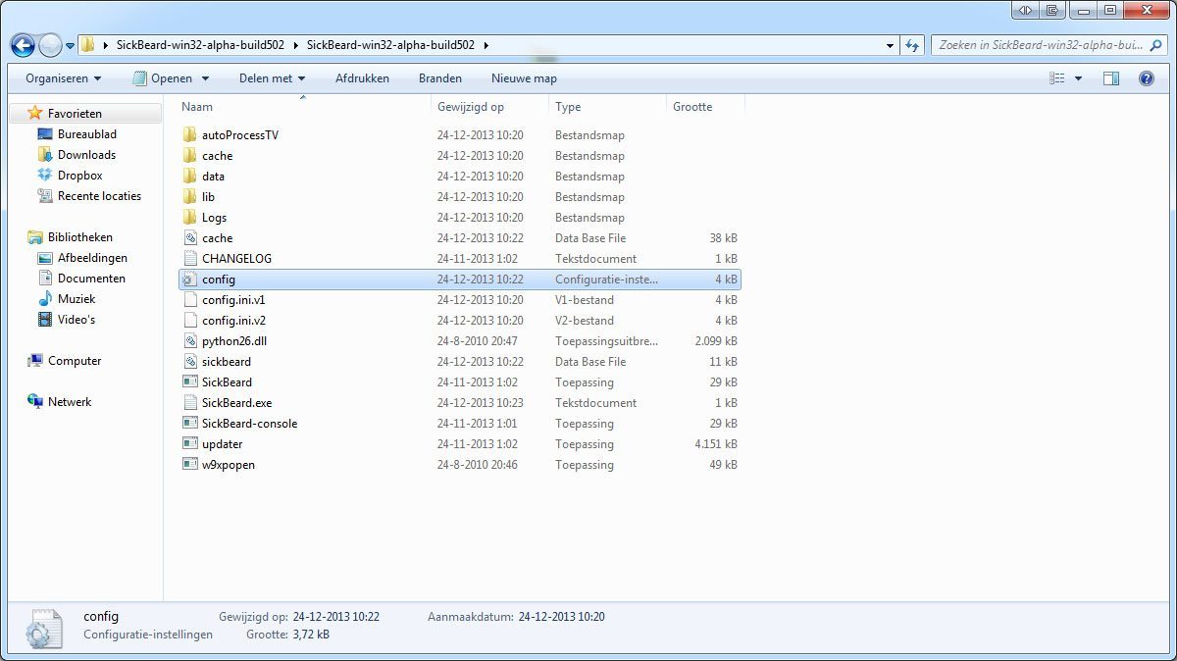Select the cache Data Base File icon
Viewport: 1177px width, 661px height.
click(190, 238)
